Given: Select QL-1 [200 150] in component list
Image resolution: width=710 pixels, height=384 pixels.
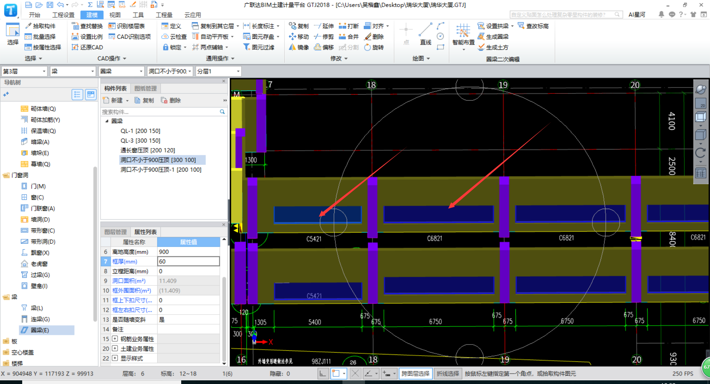Looking at the screenshot, I should [x=140, y=131].
